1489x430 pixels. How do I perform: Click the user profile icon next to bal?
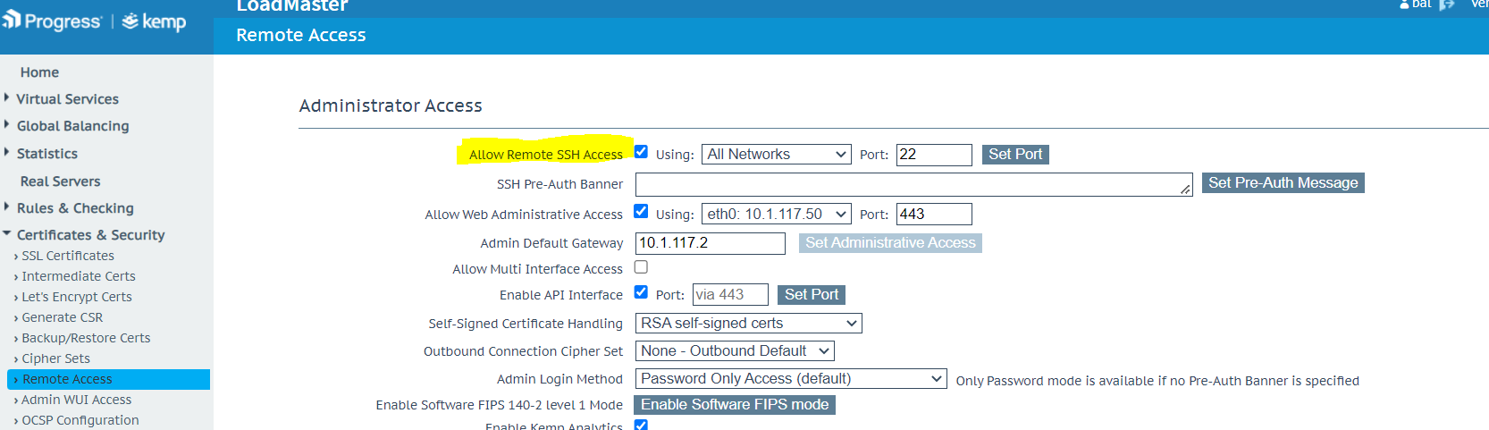[1404, 4]
